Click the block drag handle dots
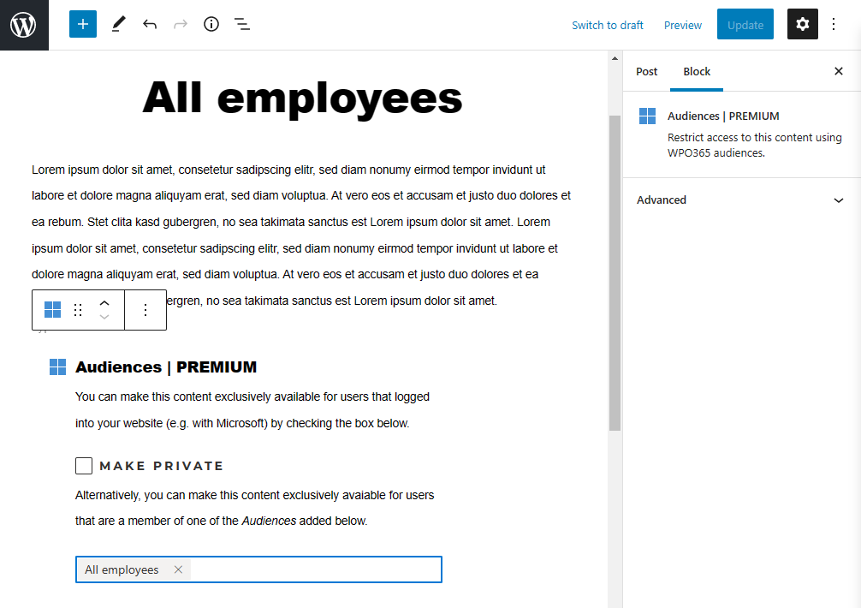The width and height of the screenshot is (861, 608). coord(78,310)
